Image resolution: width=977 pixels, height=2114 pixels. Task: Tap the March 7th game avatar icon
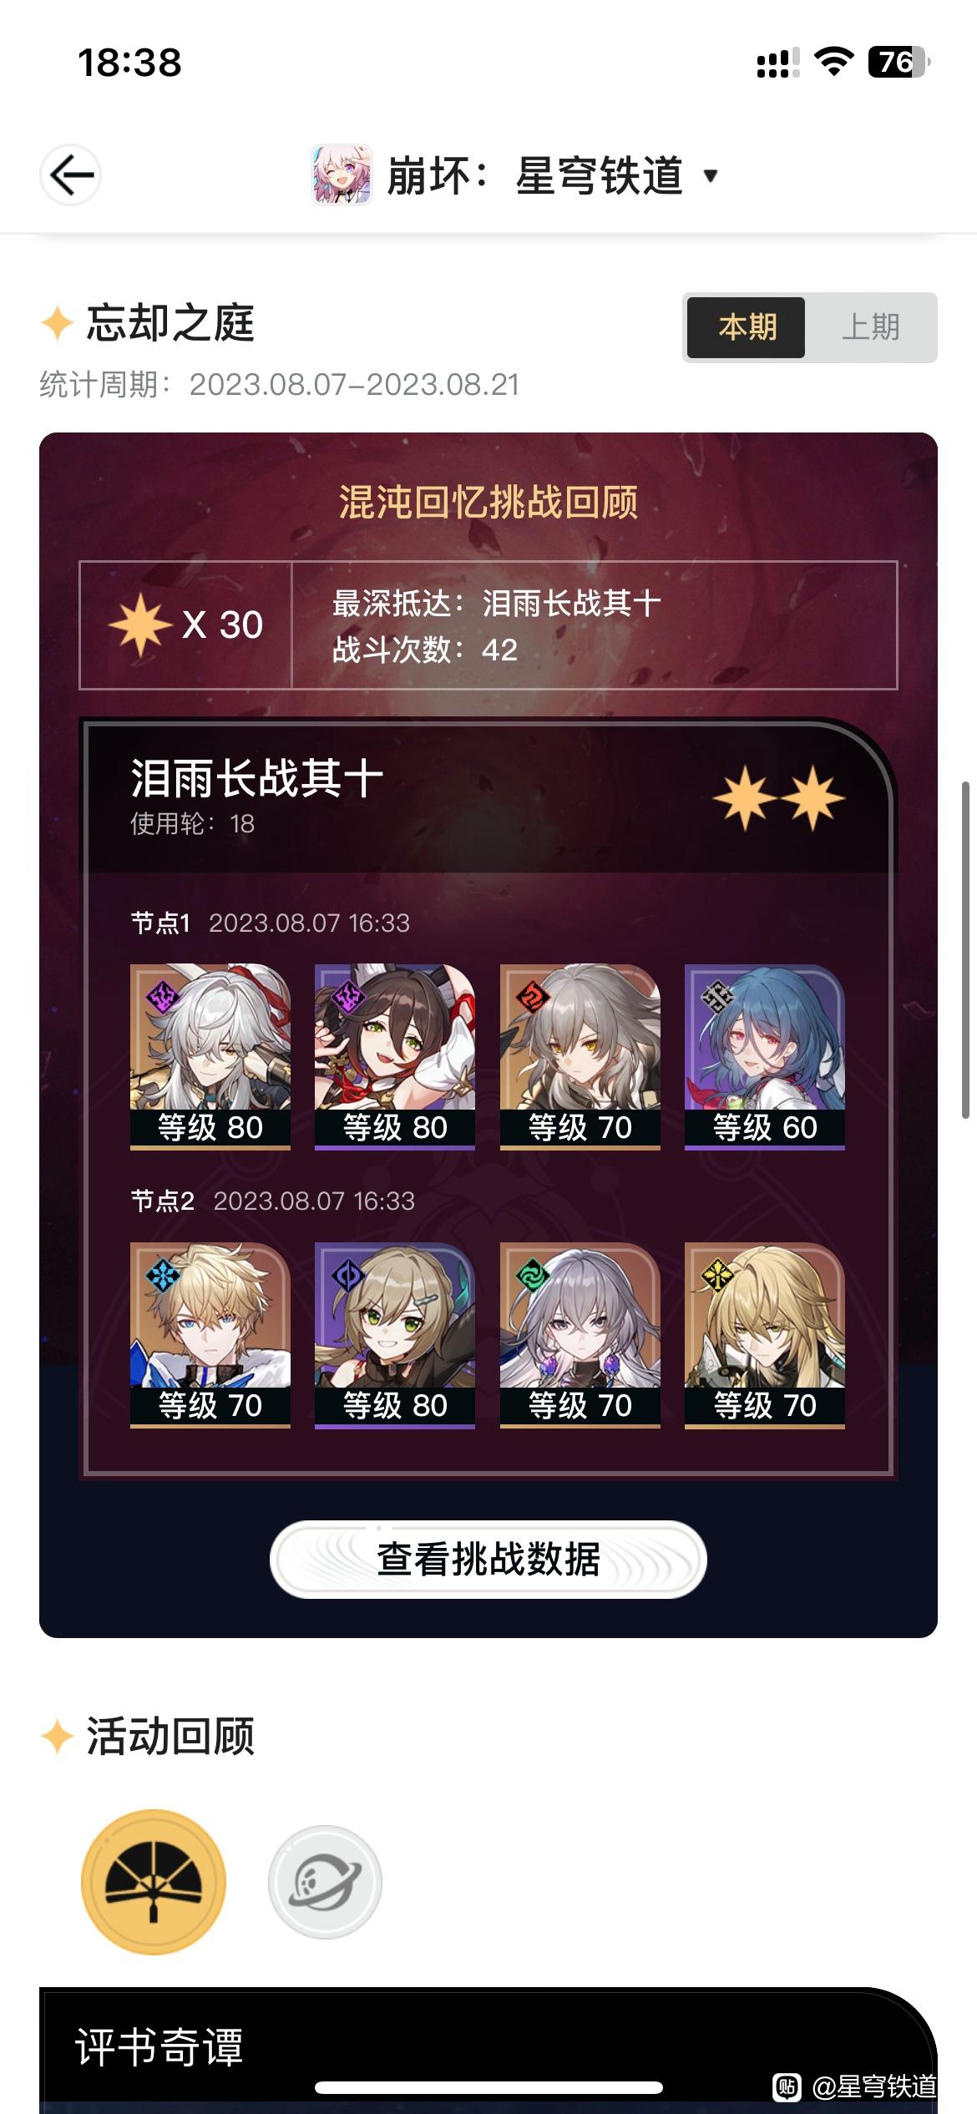342,175
